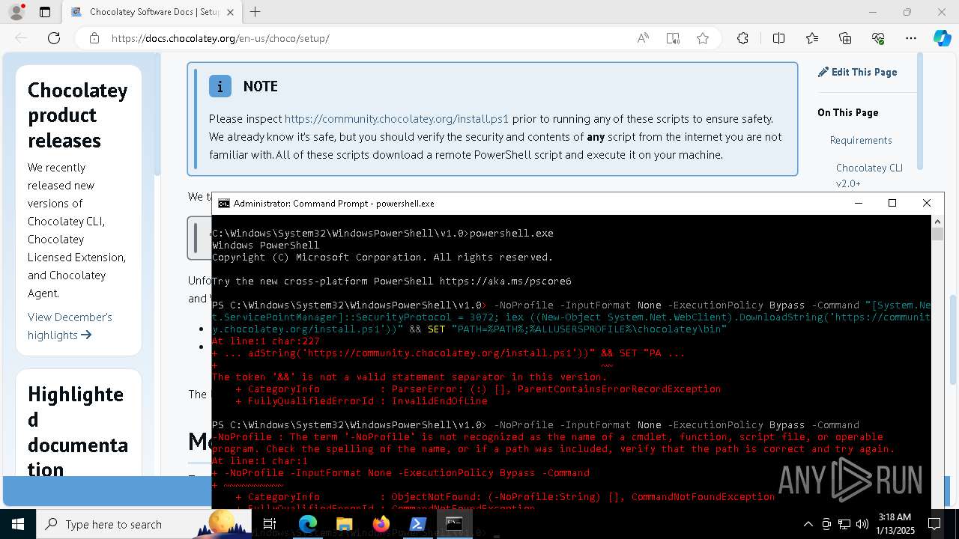
Task: Click the Chocolatey product releases heading
Action: click(78, 115)
